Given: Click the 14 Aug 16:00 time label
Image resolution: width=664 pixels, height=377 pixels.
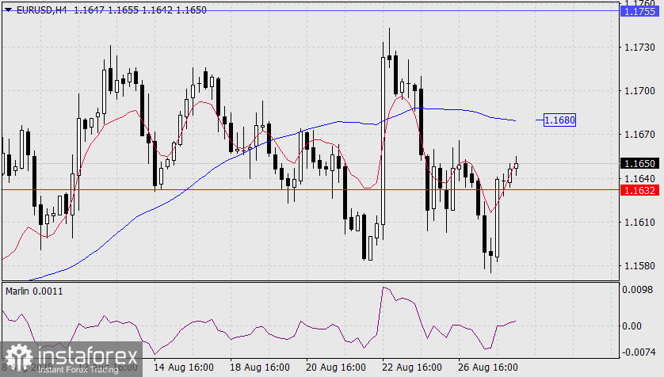Looking at the screenshot, I should (x=183, y=367).
